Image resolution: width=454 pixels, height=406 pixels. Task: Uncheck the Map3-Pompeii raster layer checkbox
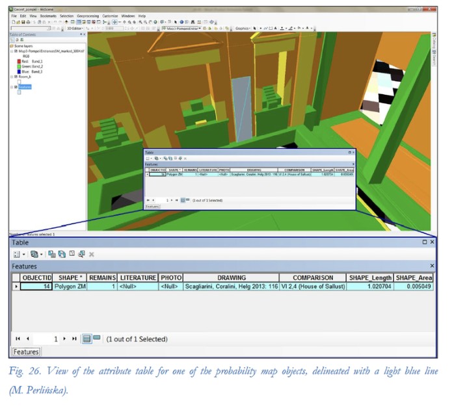pyautogui.click(x=16, y=50)
